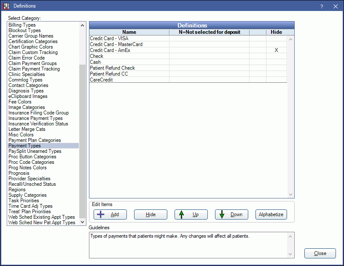The width and height of the screenshot is (344, 266).
Task: Choose Claim Error Code category
Action: (x=43, y=58)
